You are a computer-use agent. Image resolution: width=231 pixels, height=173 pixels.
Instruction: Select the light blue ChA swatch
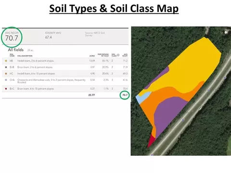6,80
